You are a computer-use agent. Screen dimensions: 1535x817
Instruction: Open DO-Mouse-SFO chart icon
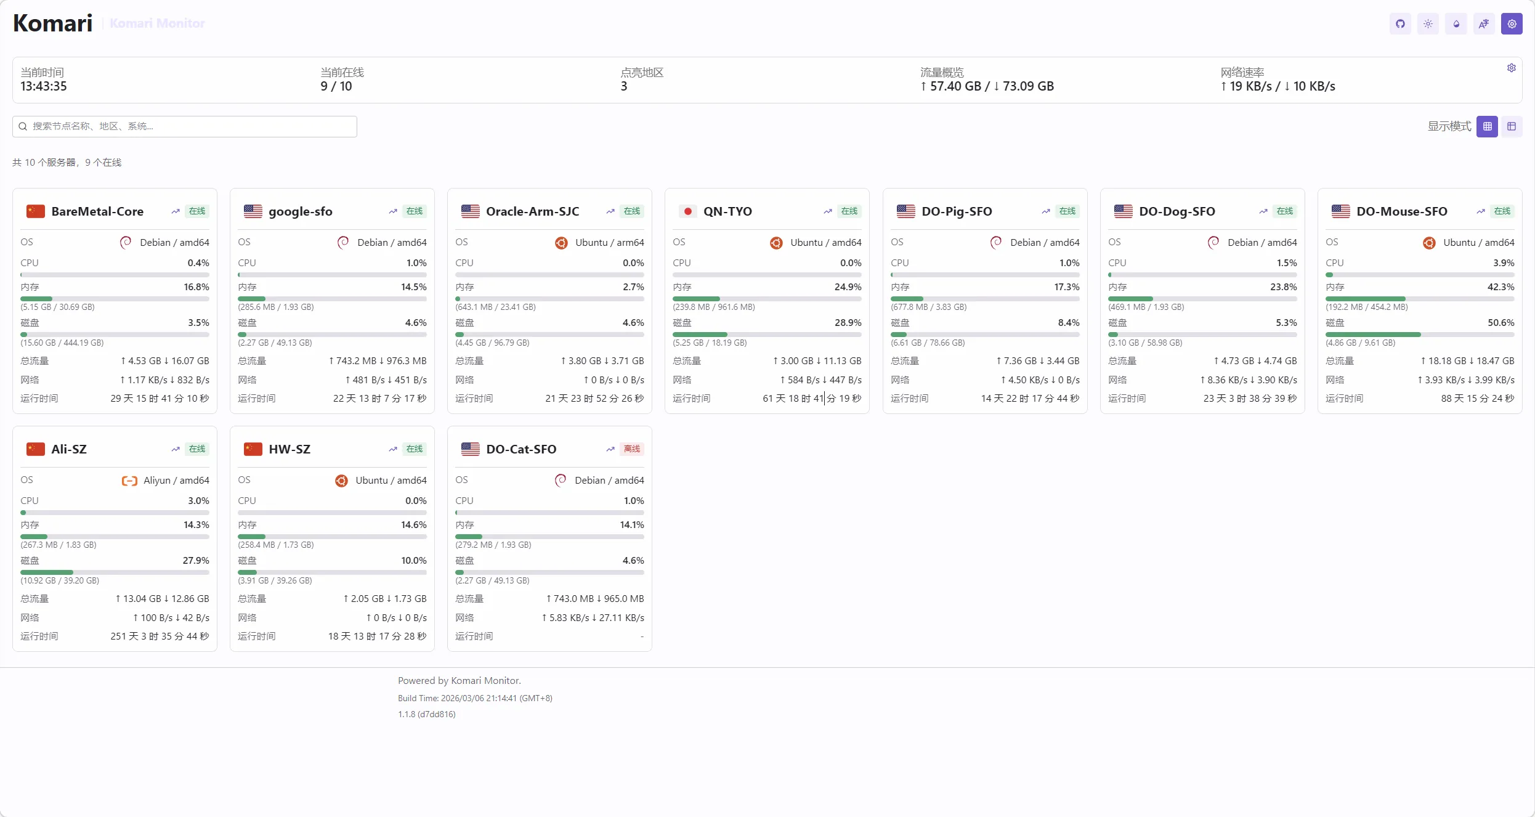[1480, 211]
